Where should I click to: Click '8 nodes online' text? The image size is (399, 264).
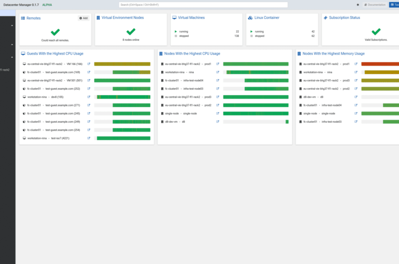pos(131,40)
